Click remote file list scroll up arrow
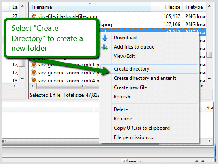218x164 pixels. click(210, 6)
